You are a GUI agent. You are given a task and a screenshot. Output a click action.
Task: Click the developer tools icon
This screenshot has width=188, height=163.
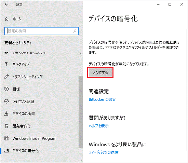point(6,126)
